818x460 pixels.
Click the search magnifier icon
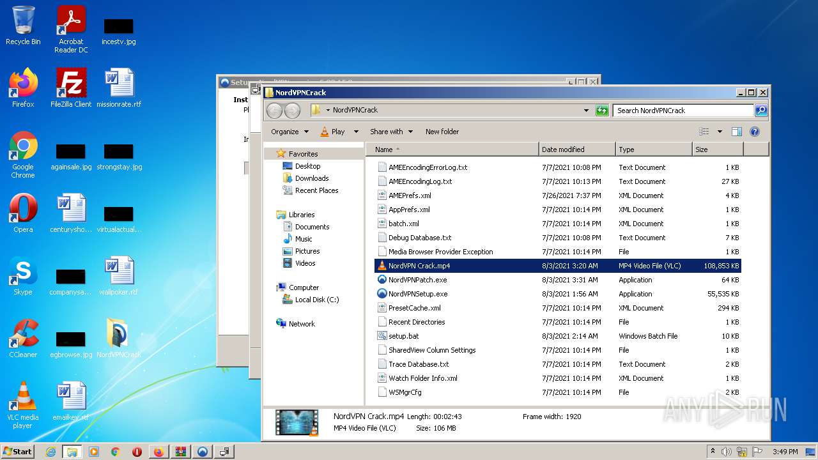(760, 111)
